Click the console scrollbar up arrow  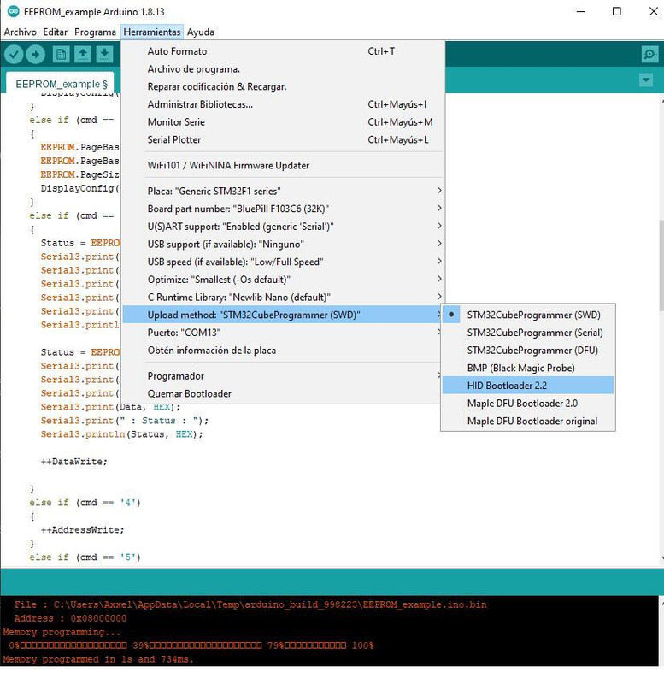(661, 603)
